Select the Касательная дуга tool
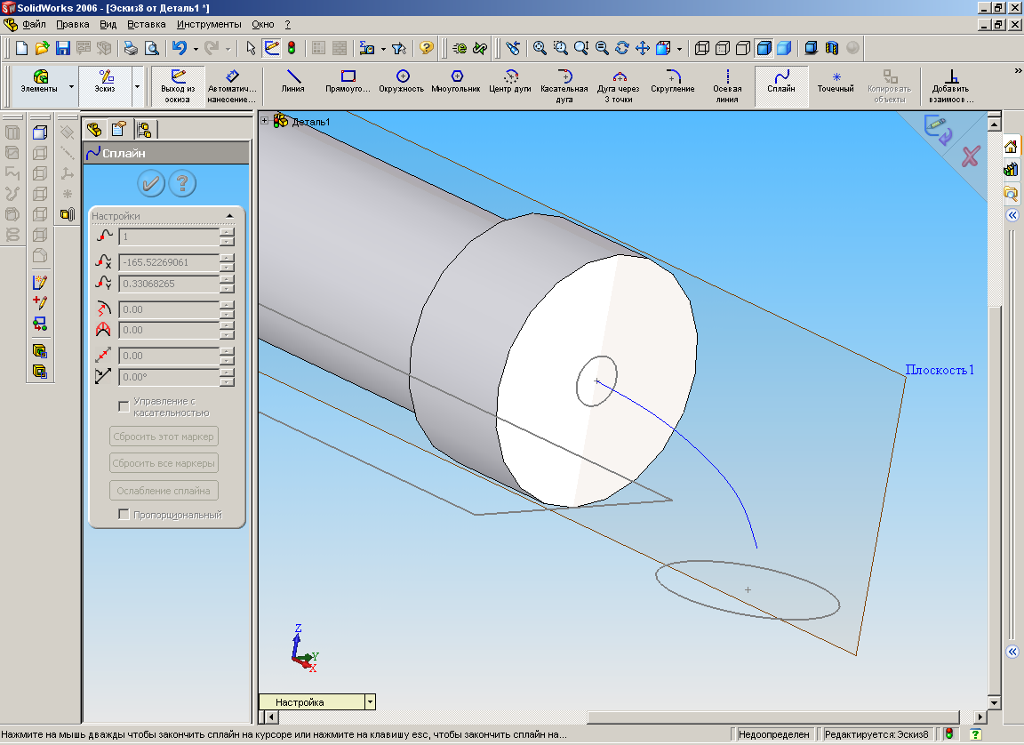This screenshot has width=1024, height=745. pos(564,86)
